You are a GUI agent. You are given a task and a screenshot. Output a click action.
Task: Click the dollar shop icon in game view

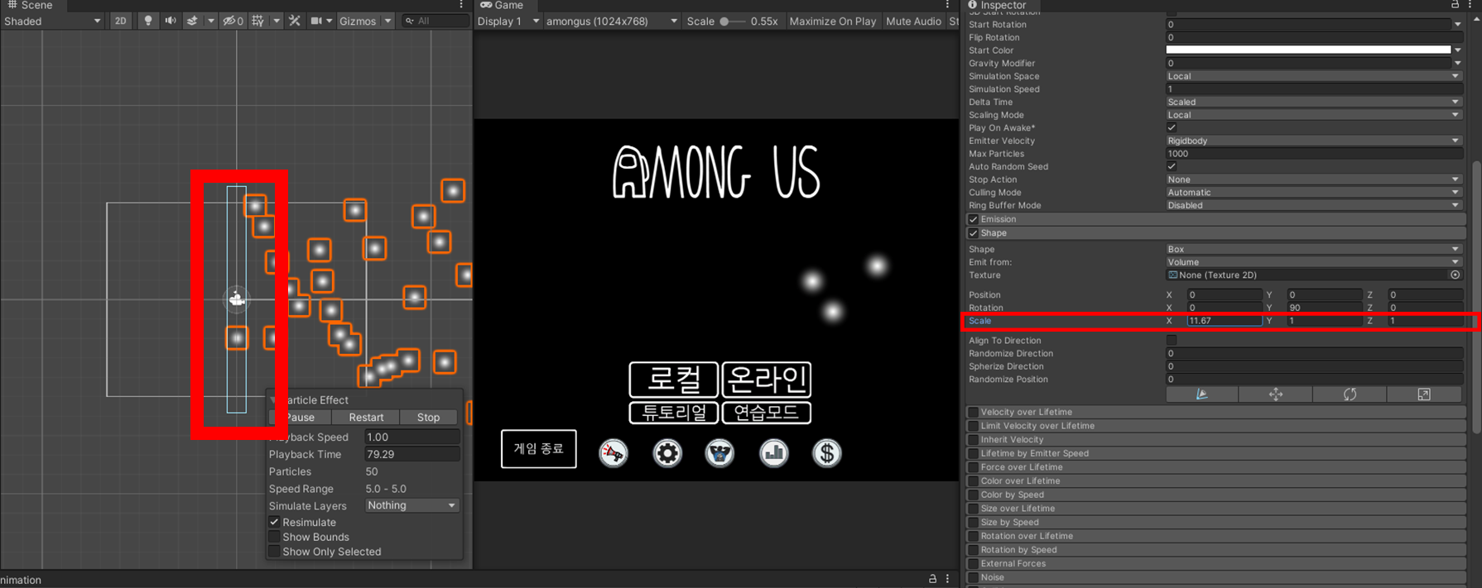[x=826, y=453]
